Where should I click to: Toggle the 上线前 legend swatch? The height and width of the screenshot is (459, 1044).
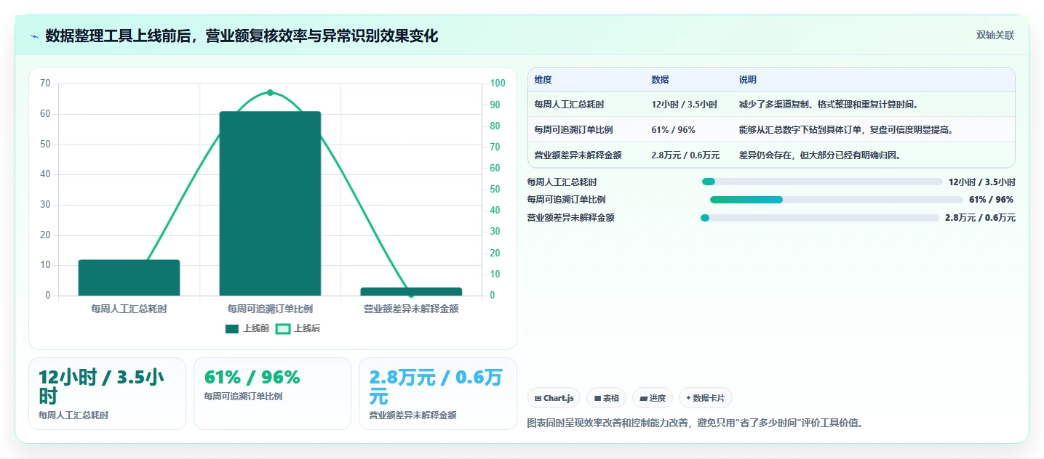[232, 328]
